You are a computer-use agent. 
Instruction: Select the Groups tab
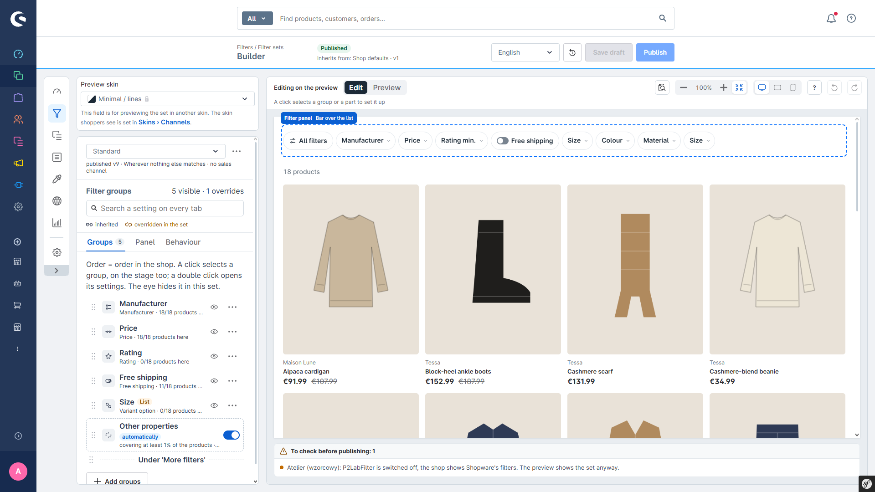[105, 242]
